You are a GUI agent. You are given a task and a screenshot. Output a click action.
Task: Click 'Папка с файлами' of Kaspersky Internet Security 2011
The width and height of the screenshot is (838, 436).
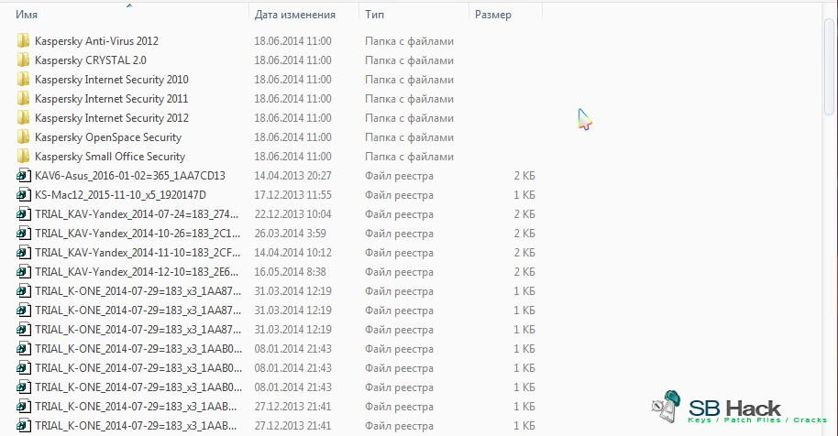click(410, 99)
